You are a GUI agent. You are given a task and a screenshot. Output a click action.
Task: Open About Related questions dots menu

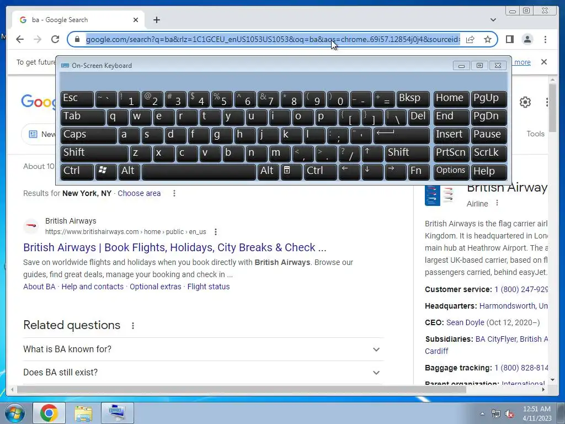[x=133, y=326]
